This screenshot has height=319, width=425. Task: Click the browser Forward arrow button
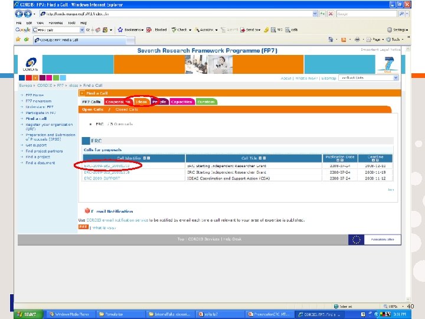(x=28, y=14)
